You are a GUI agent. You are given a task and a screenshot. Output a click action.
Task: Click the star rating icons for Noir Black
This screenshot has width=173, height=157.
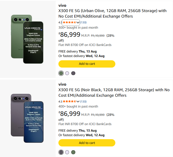tap(70, 101)
